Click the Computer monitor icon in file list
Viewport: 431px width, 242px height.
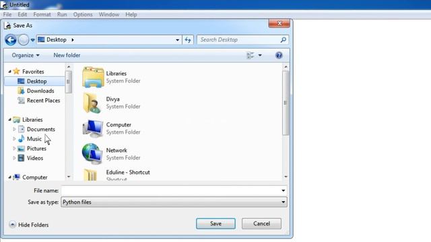pyautogui.click(x=93, y=128)
